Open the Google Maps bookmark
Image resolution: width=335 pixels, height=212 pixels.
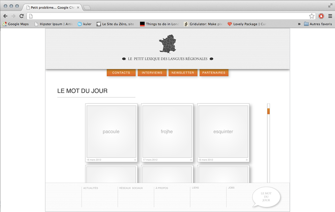(16, 24)
